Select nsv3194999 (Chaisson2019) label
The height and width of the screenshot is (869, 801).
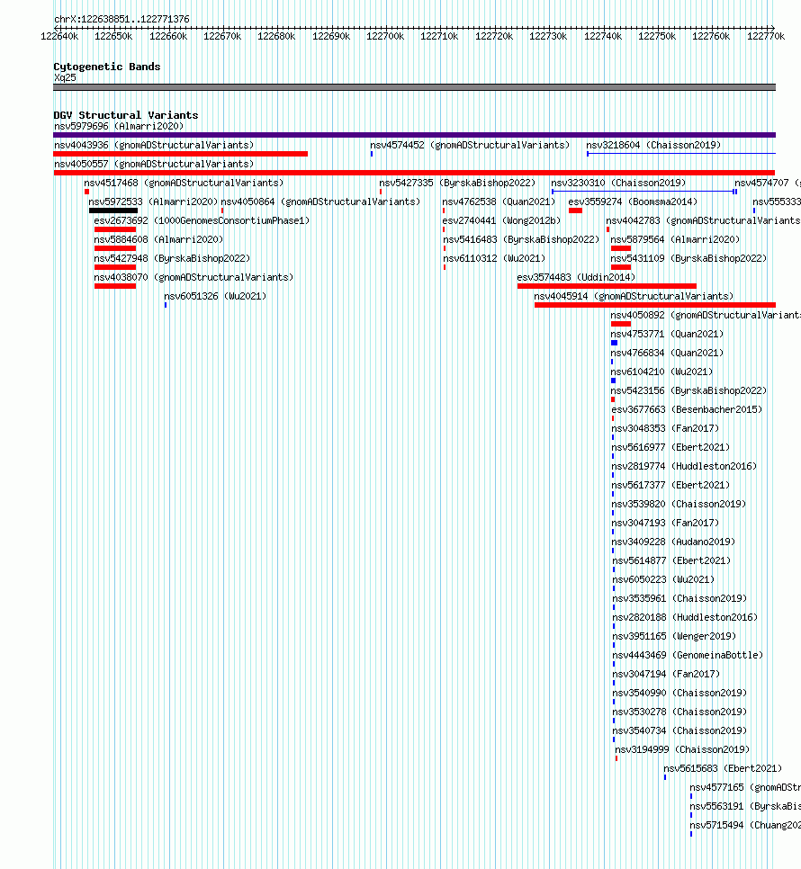[x=682, y=748]
